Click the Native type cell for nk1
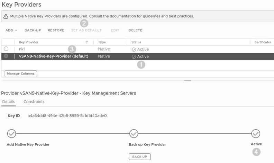 pos(104,49)
